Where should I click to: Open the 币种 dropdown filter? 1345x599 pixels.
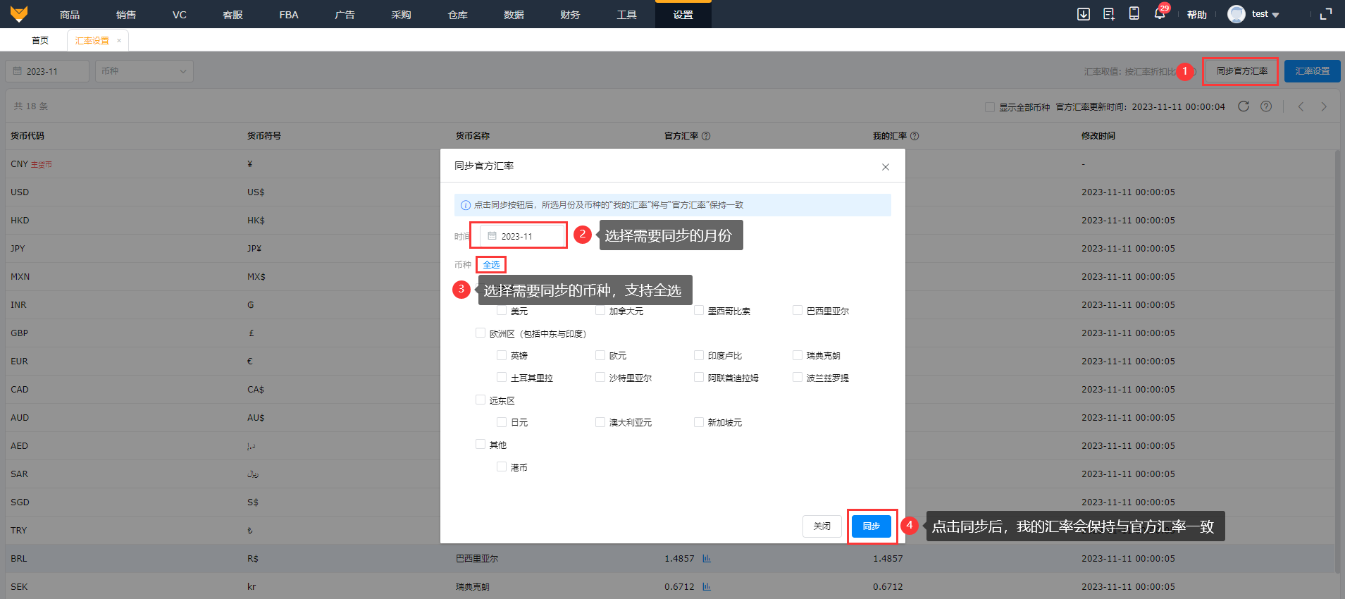[x=144, y=71]
